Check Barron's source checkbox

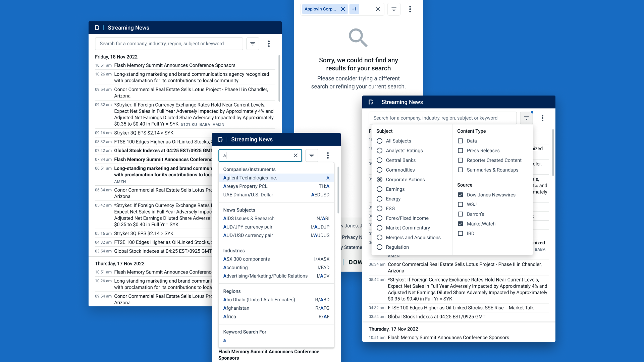pos(461,214)
